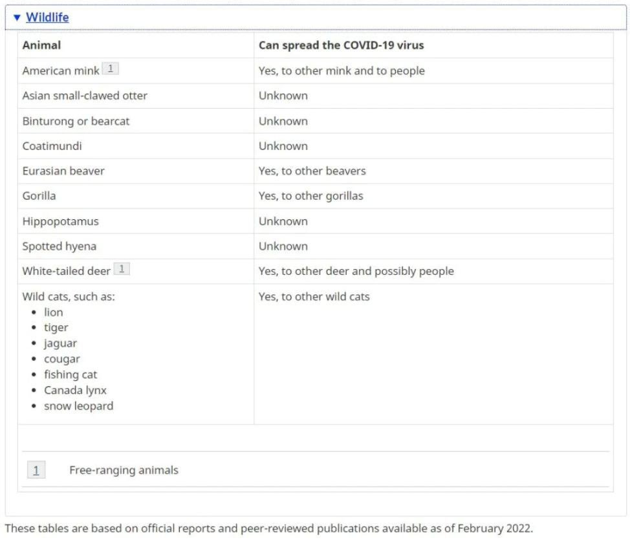Select the 'Free-ranging animals' footnote text
This screenshot has width=630, height=542.
(x=124, y=470)
